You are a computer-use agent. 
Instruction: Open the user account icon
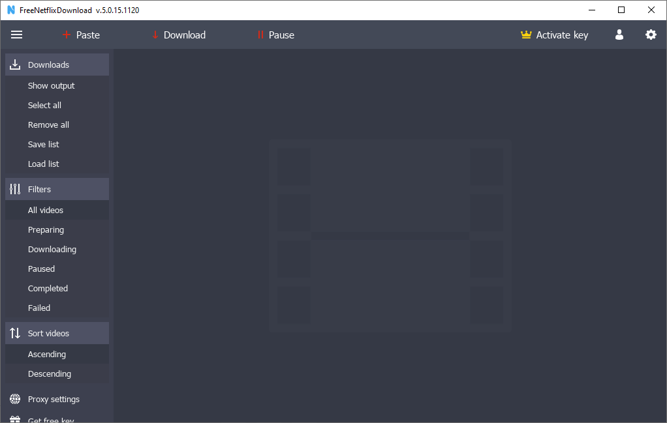[x=619, y=35]
